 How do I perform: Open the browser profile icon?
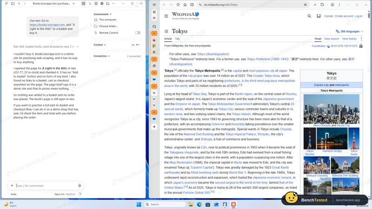(x=332, y=5)
